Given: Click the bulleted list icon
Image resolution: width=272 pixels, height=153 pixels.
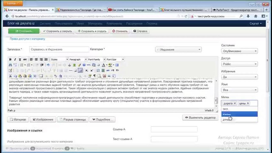Looking at the screenshot, I should pyautogui.click(x=22, y=65).
